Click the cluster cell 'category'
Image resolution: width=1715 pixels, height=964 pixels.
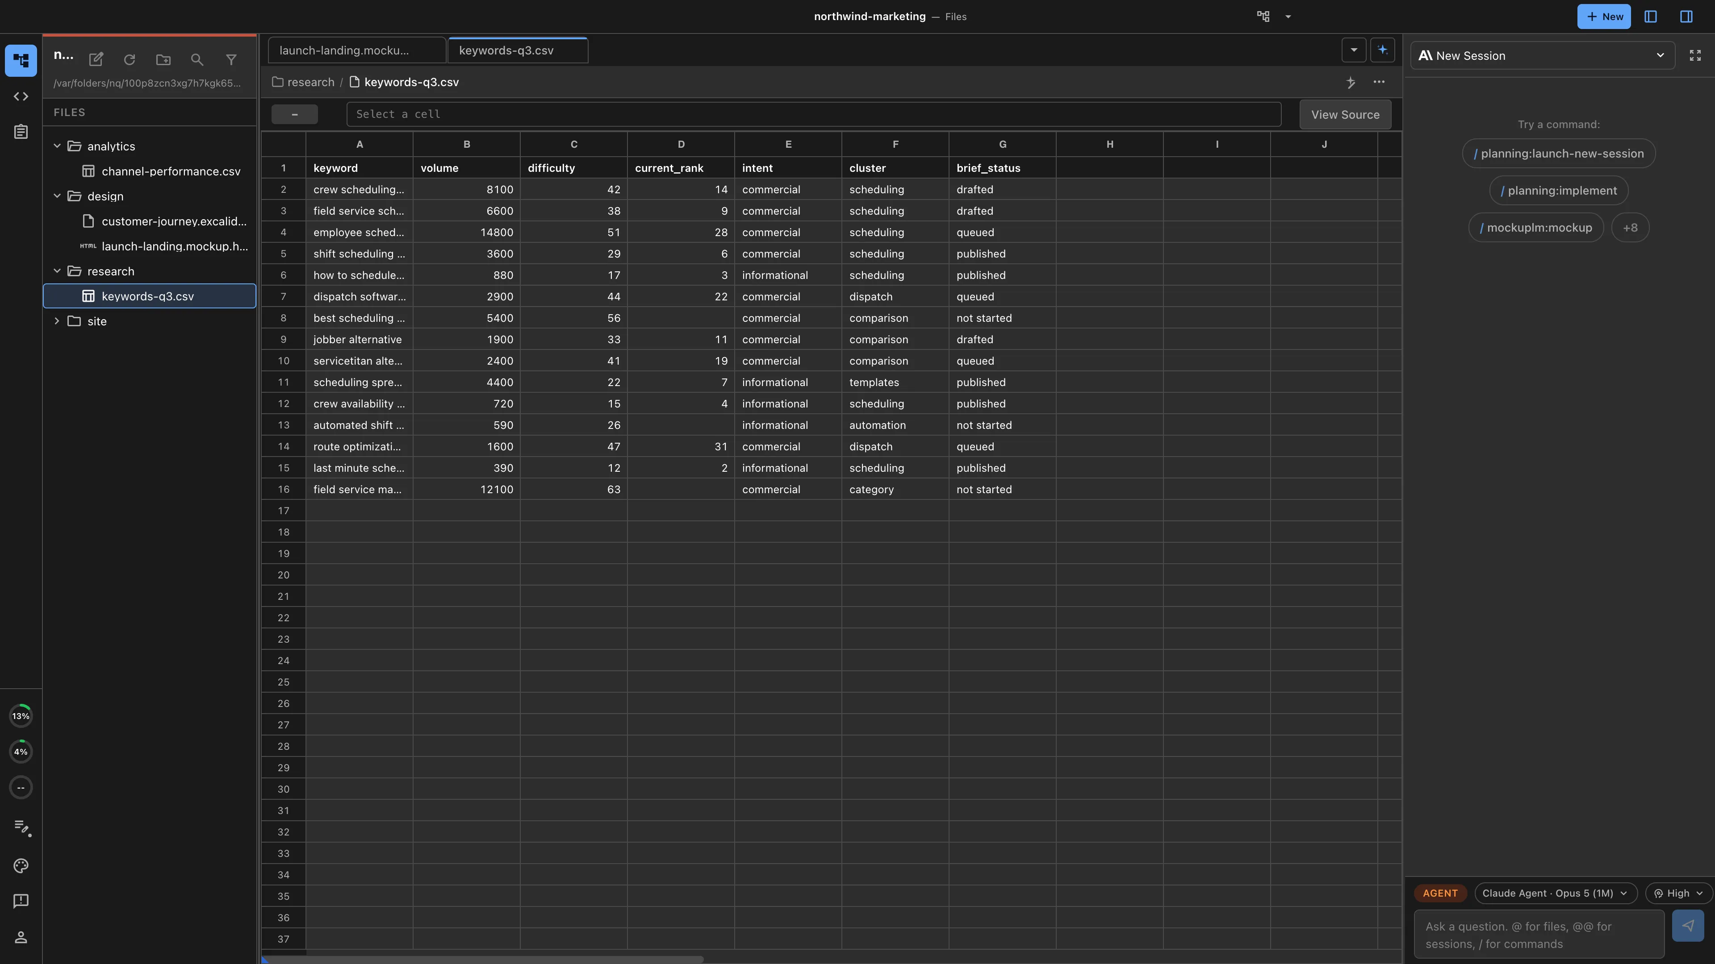pyautogui.click(x=895, y=489)
